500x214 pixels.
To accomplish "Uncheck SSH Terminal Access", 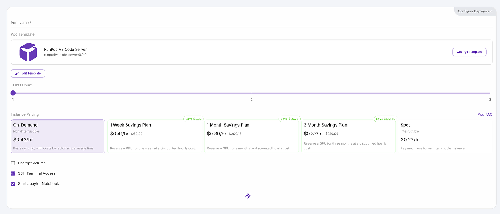I will (13, 173).
